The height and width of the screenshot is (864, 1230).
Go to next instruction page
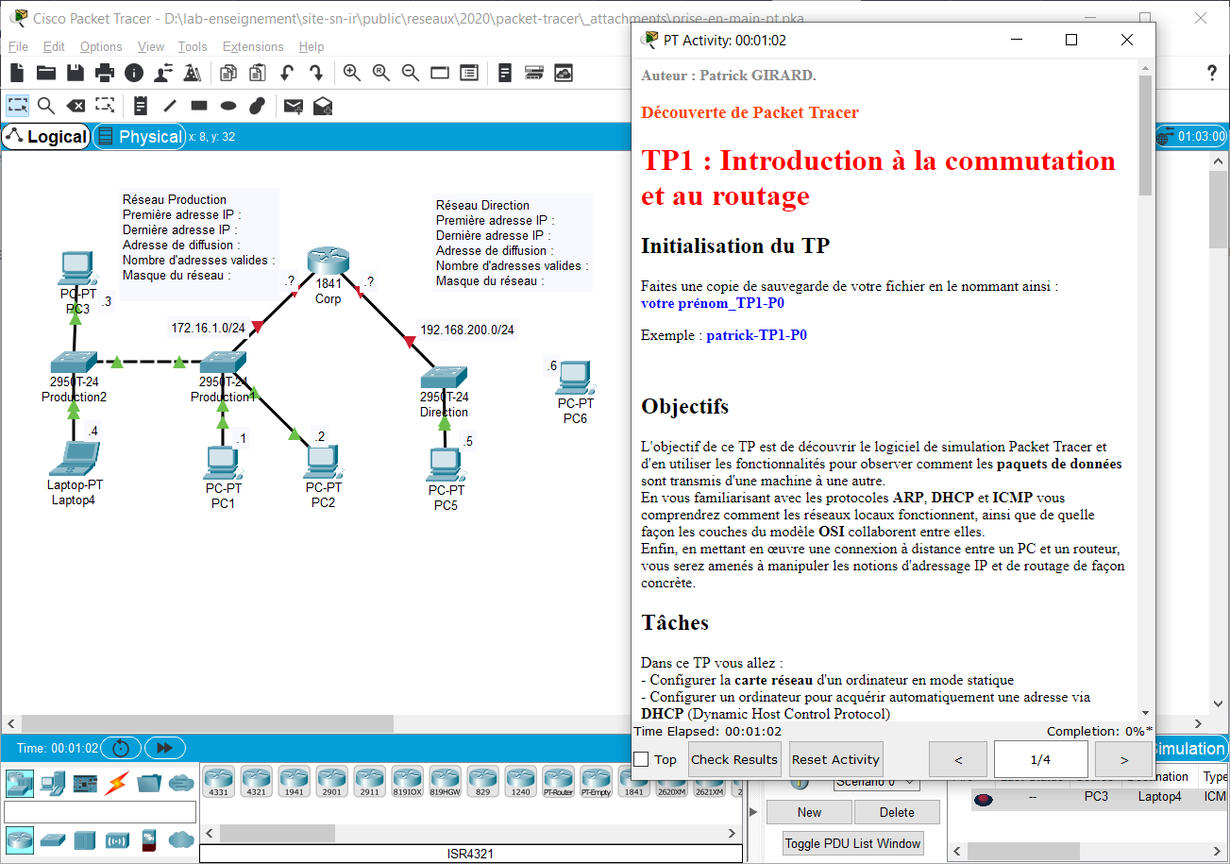tap(1123, 759)
